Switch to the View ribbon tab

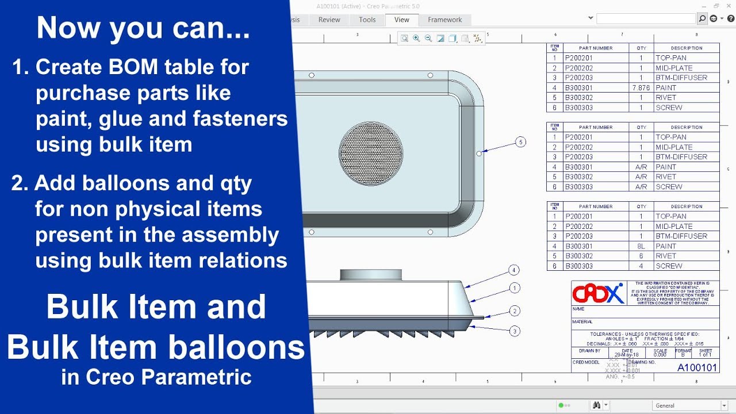pos(402,20)
